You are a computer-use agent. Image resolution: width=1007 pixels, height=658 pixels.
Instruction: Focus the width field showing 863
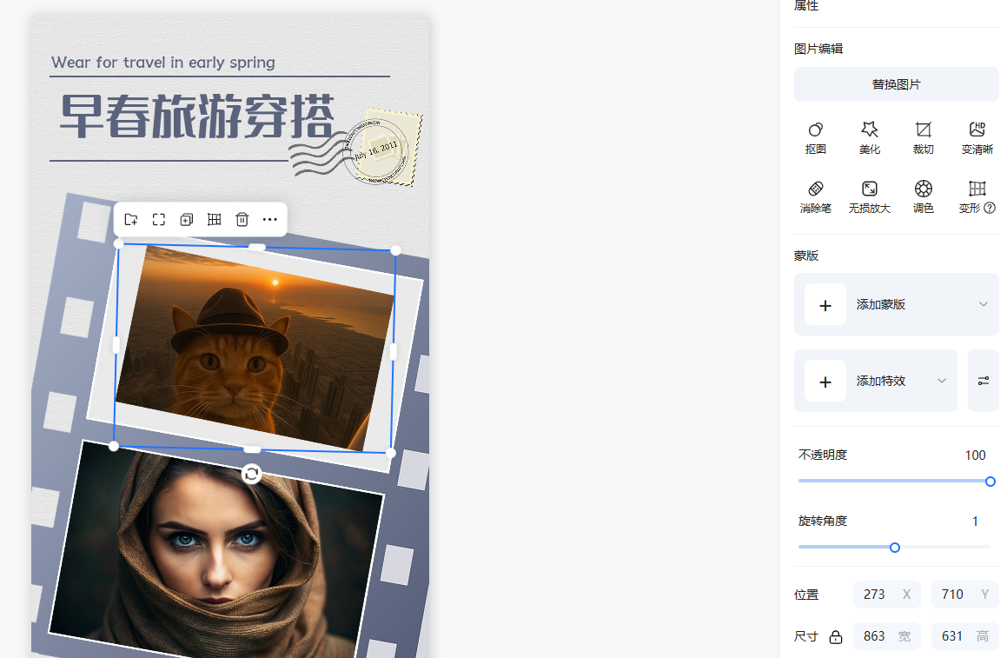887,636
